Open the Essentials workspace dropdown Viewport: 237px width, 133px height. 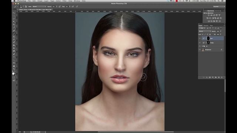(x=219, y=7)
